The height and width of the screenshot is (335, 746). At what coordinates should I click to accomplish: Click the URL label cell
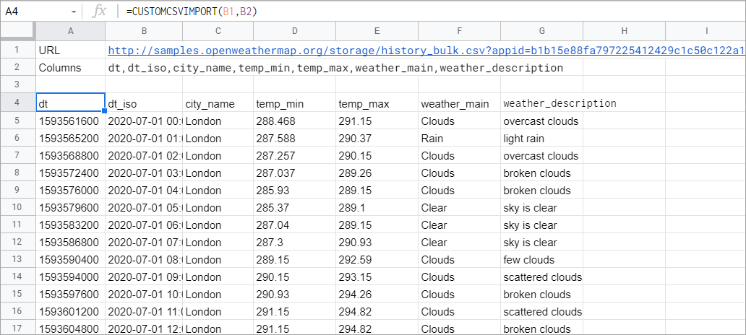[70, 50]
